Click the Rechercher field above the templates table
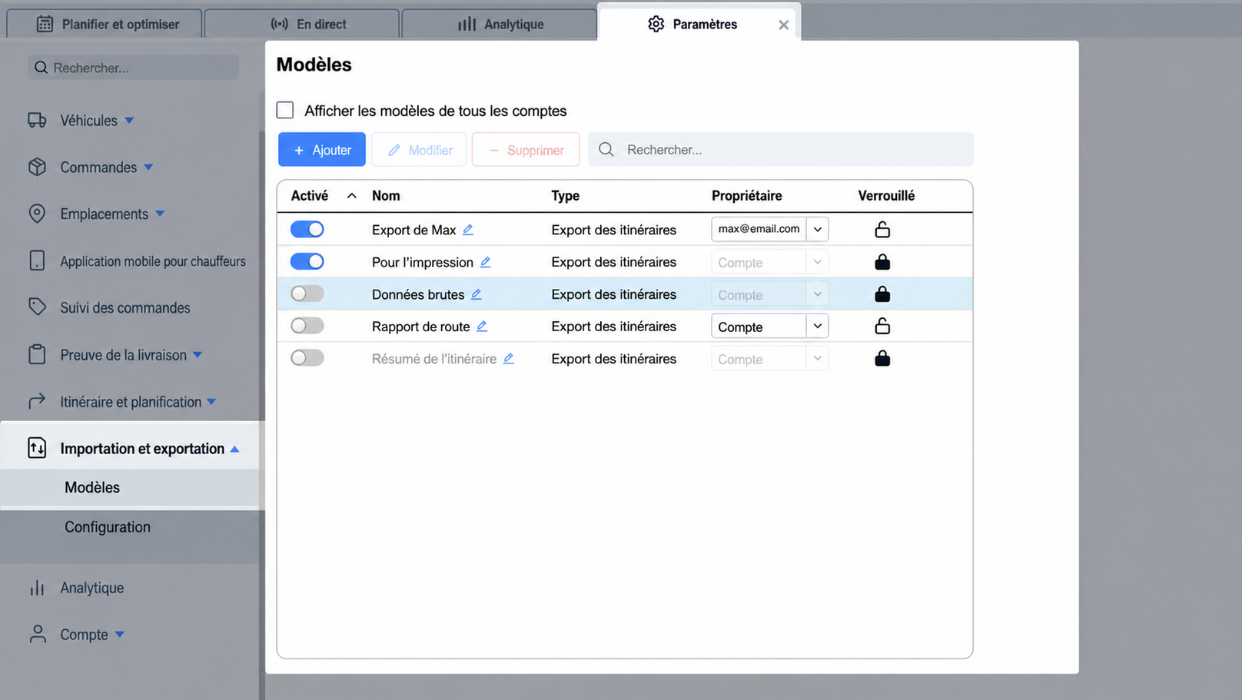Viewport: 1242px width, 700px height. tap(781, 149)
